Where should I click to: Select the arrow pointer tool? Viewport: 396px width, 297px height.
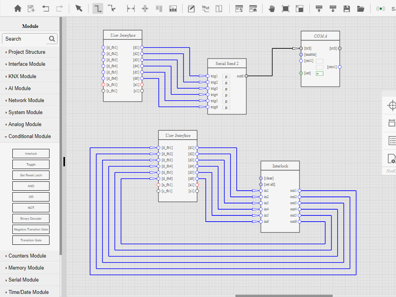[79, 9]
